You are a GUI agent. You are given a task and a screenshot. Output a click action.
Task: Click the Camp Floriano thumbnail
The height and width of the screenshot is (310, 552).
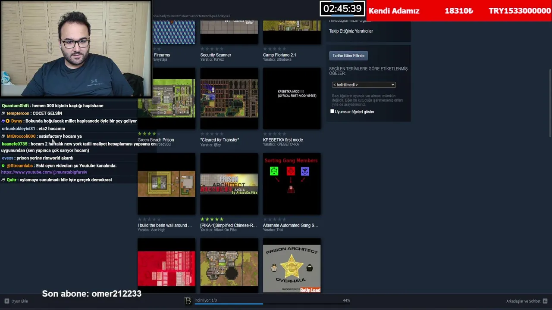(292, 31)
